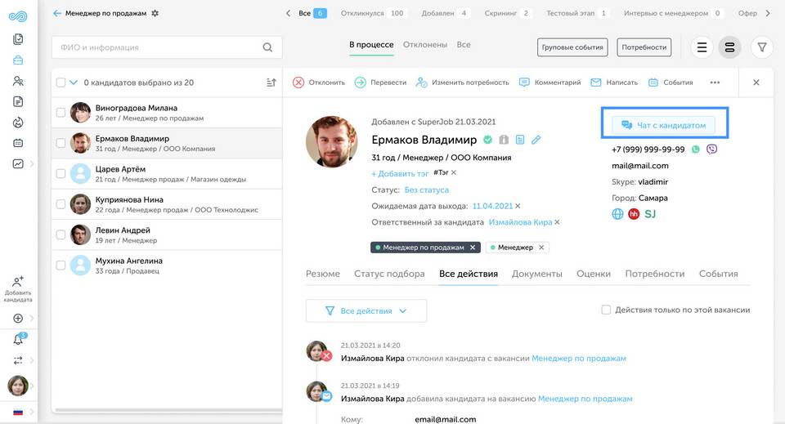Image resolution: width=785 pixels, height=424 pixels.
Task: Enable 'Действия только по этой вакансии' checkbox
Action: tap(606, 310)
